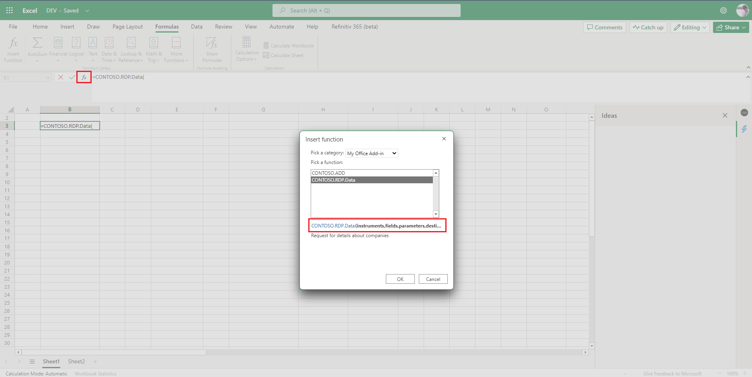The height and width of the screenshot is (377, 752).
Task: Click the Insert Function icon in the ribbon
Action: pyautogui.click(x=13, y=48)
